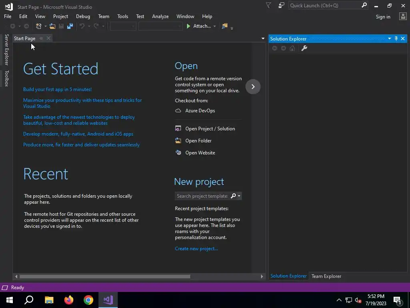This screenshot has width=410, height=308.
Task: Pin the Start Page tab
Action: (41, 38)
